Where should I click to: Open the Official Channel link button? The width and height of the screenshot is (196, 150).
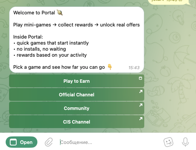(77, 94)
